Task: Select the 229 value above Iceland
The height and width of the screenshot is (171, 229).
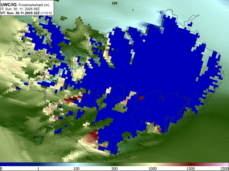Action: (114, 3)
